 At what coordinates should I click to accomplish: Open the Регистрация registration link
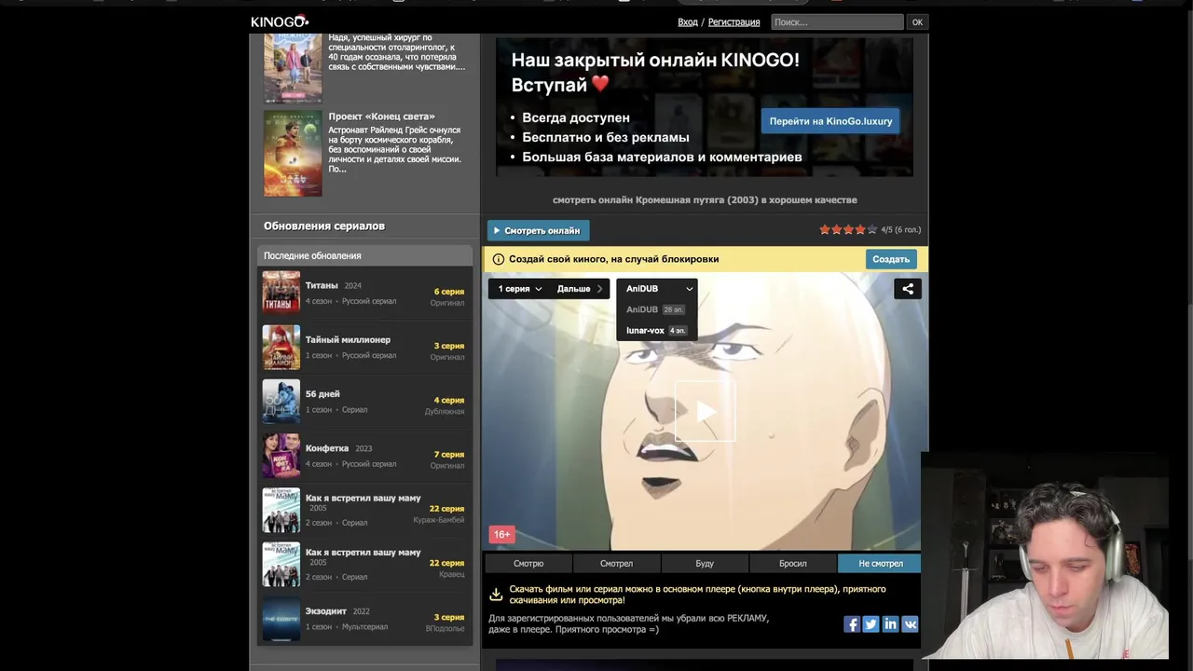coord(734,21)
